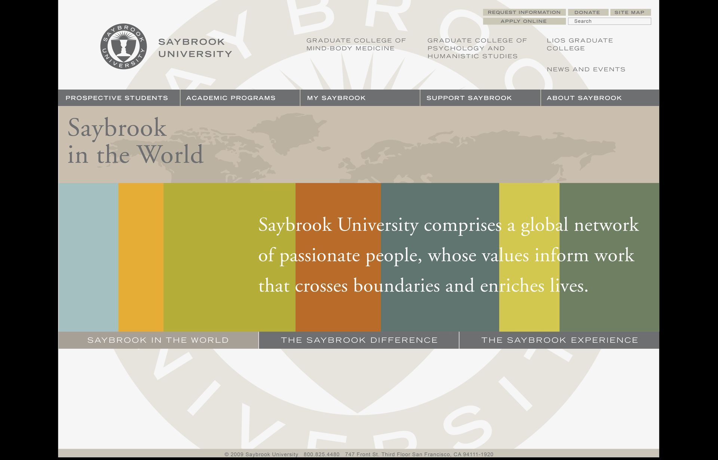Open the Academic Programs menu
The height and width of the screenshot is (460, 718).
[x=231, y=98]
